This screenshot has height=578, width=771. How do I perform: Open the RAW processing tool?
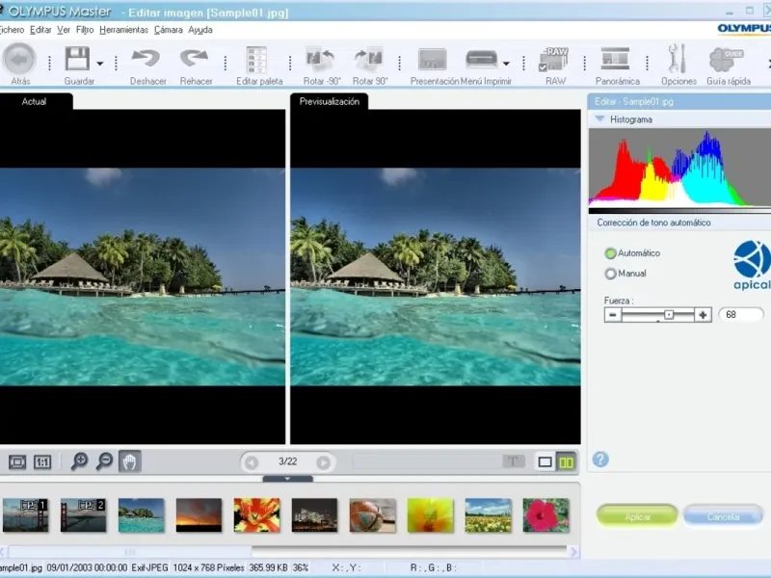point(555,61)
